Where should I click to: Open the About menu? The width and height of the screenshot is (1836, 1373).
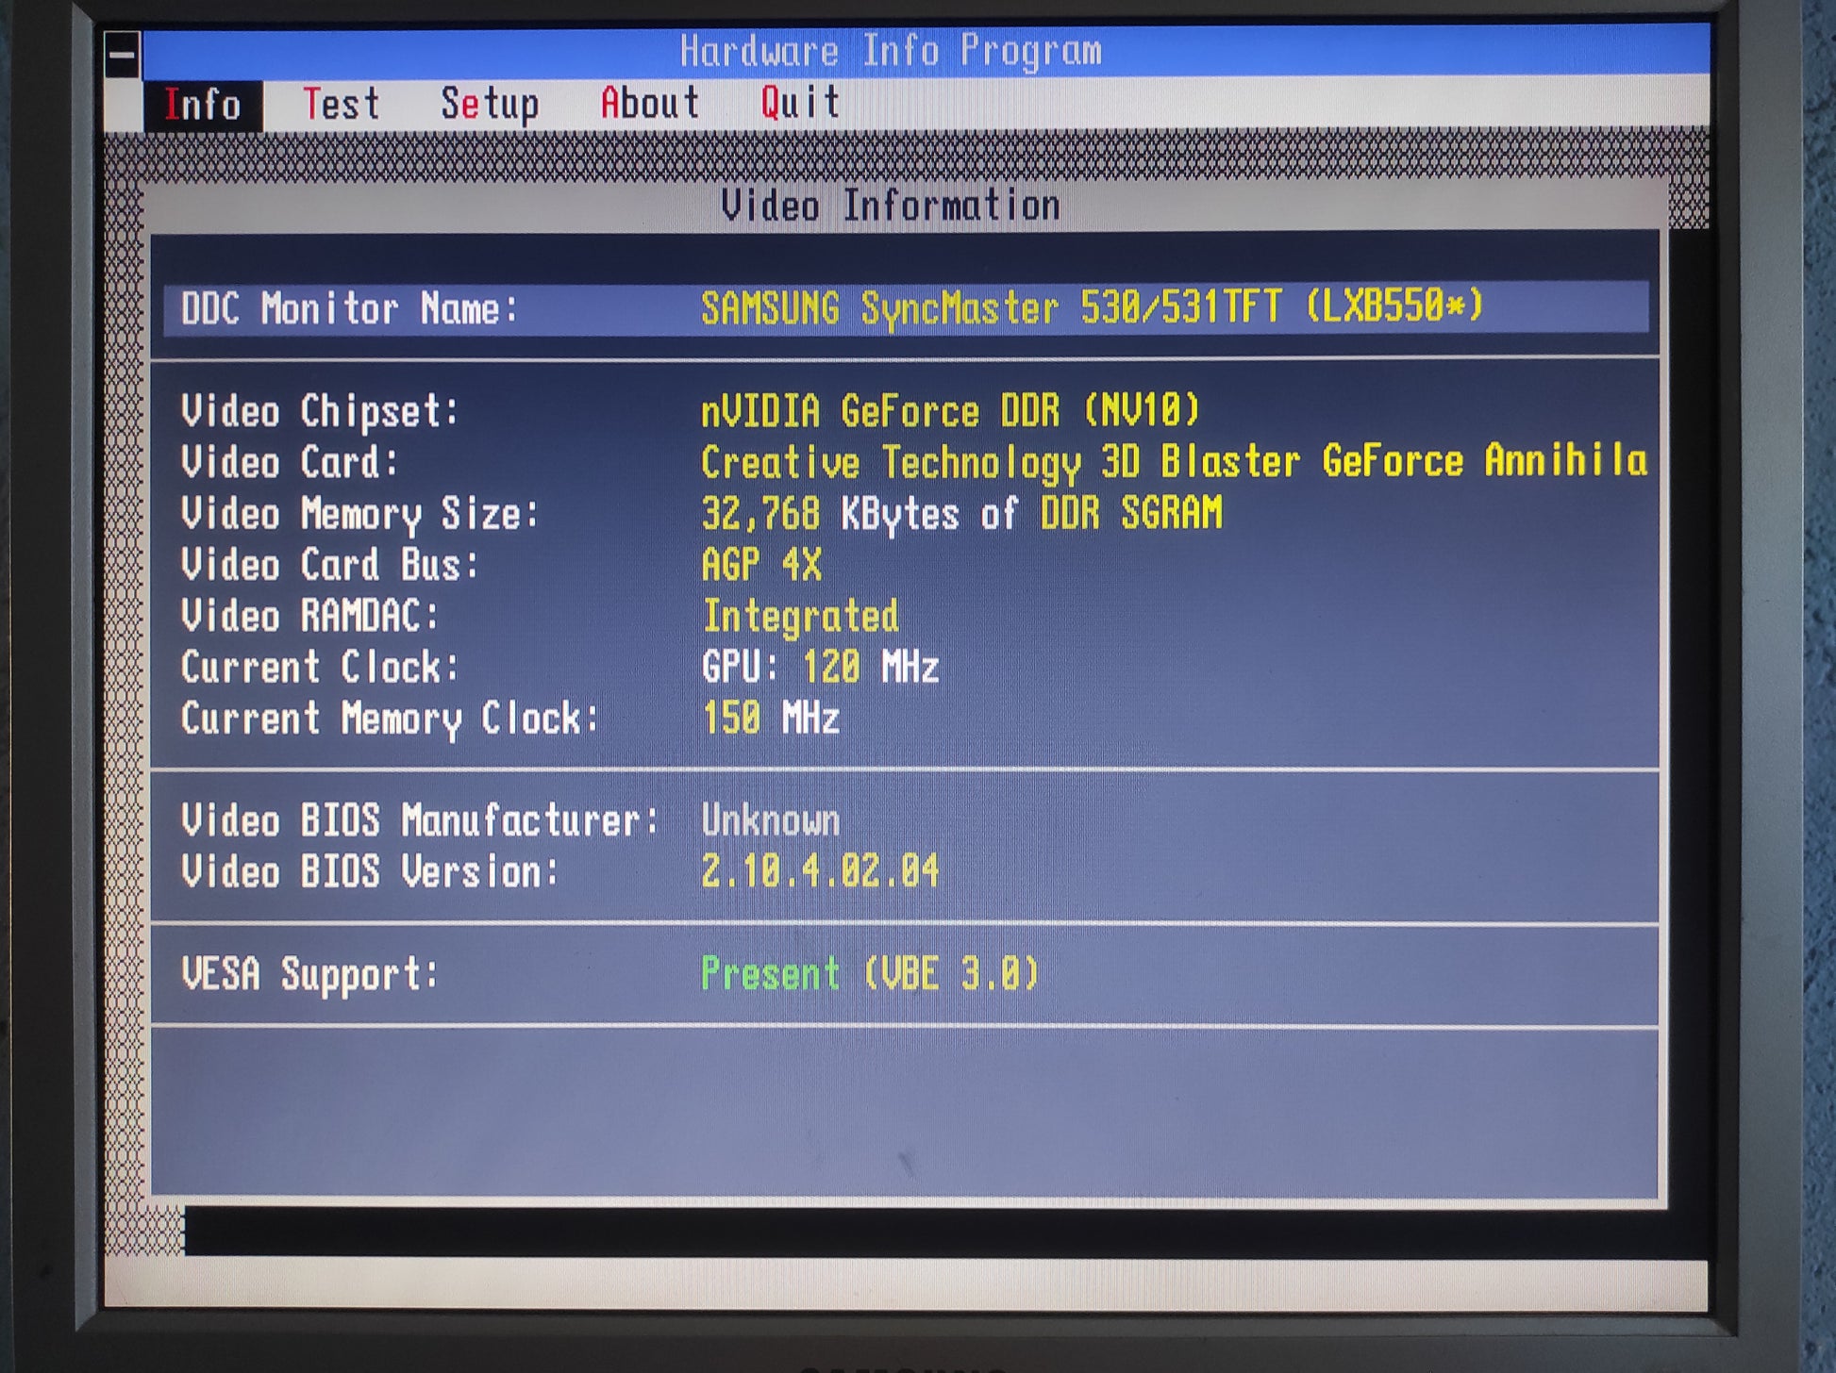[650, 103]
